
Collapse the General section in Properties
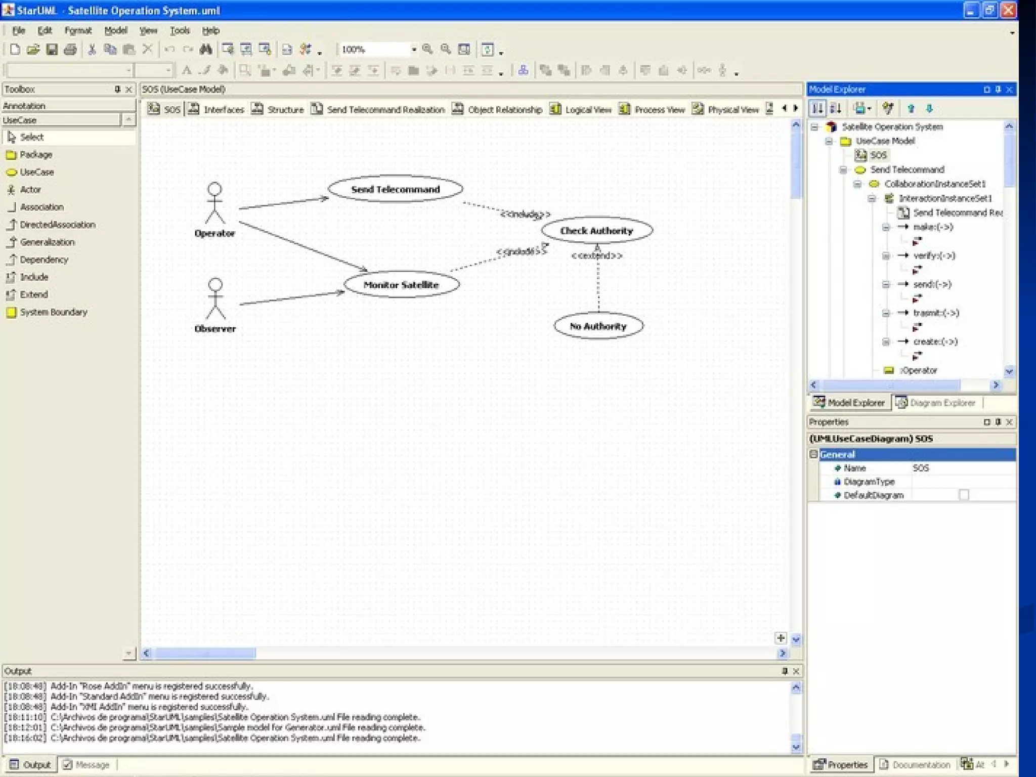813,454
